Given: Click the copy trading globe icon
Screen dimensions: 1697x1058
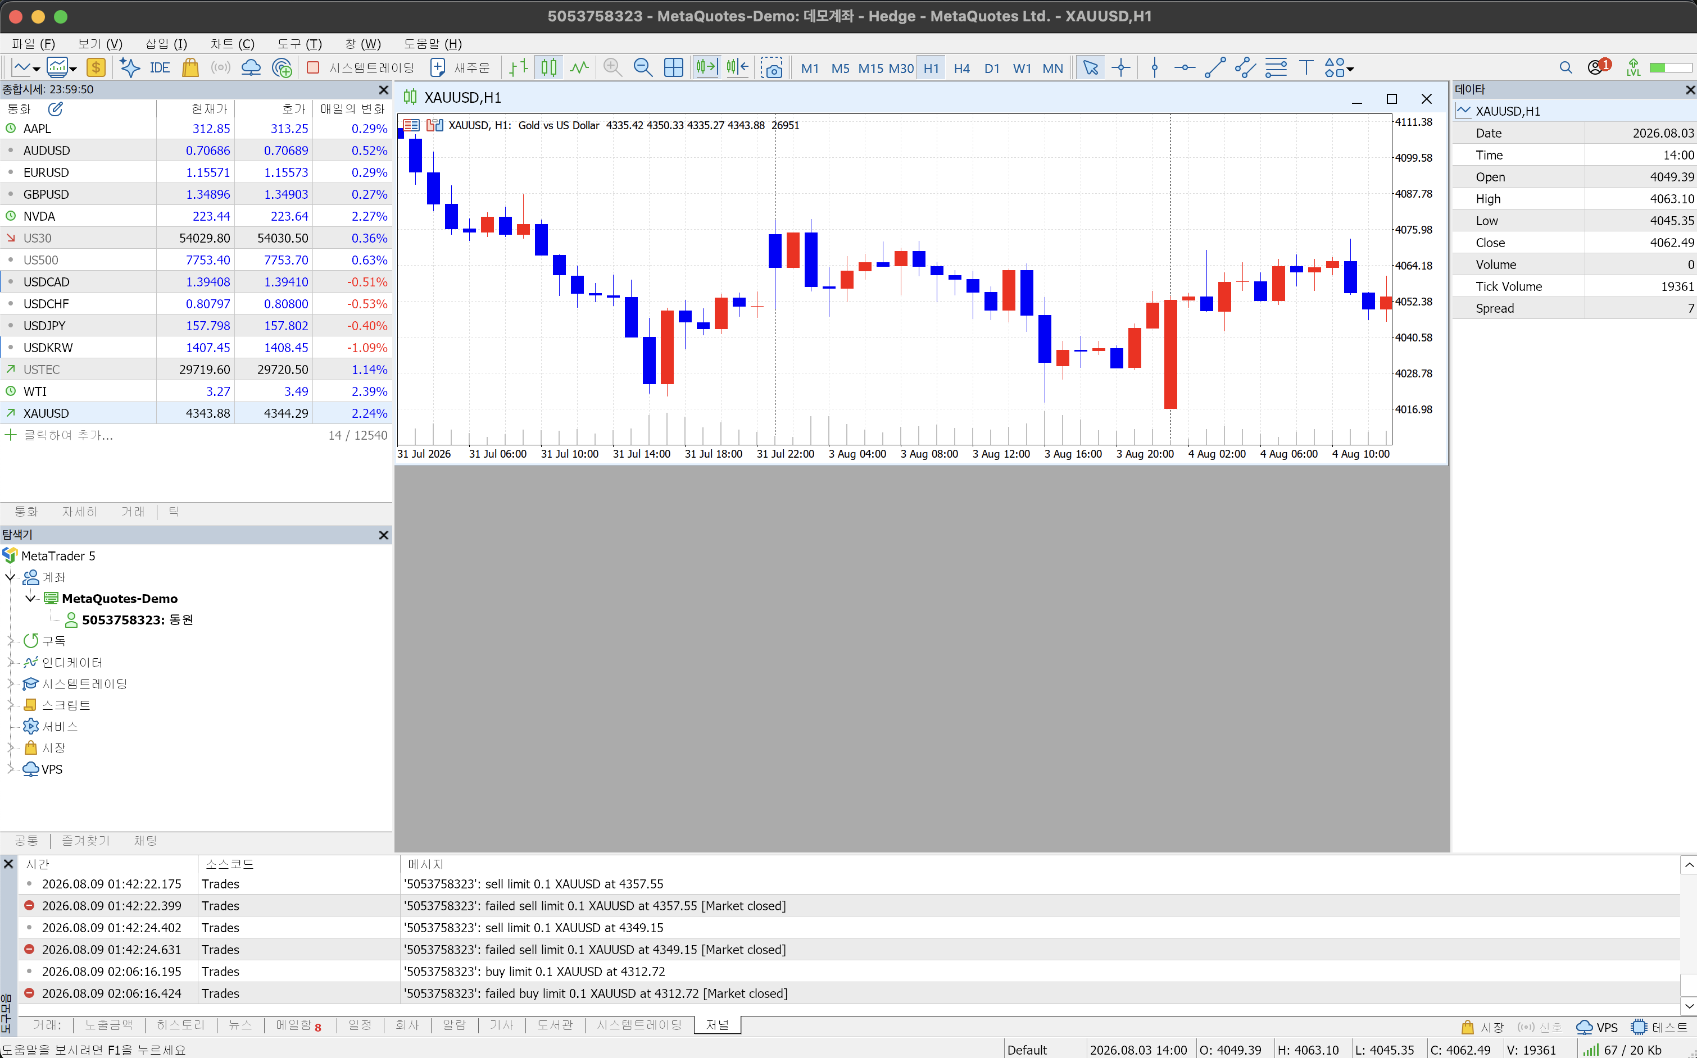Looking at the screenshot, I should tap(282, 68).
